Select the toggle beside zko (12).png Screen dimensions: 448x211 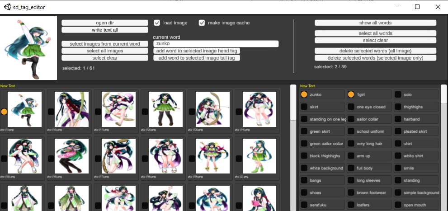(x=145, y=112)
